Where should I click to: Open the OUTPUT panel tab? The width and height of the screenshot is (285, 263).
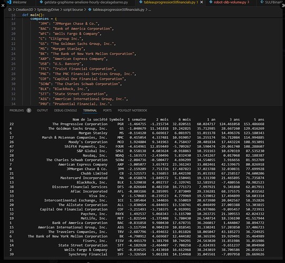point(42,110)
